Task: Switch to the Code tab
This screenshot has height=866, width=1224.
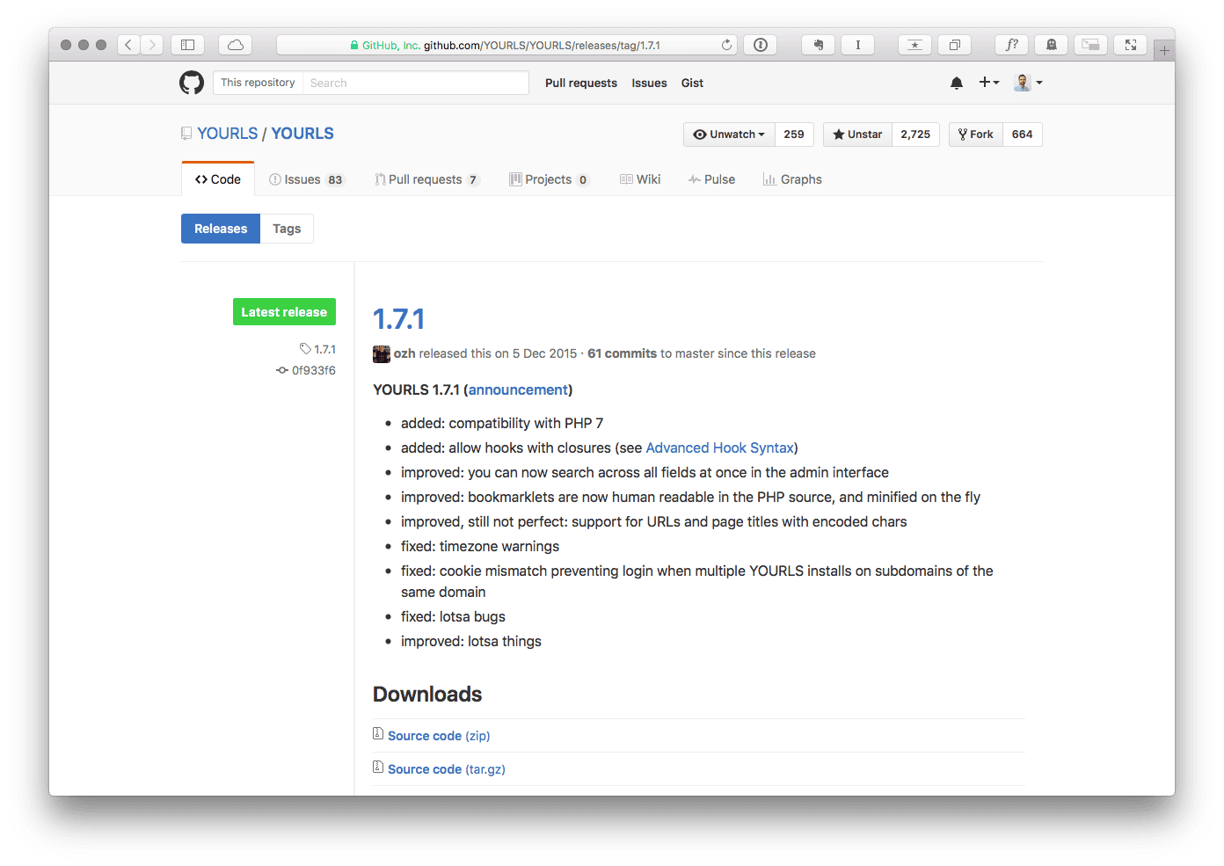Action: 218,179
